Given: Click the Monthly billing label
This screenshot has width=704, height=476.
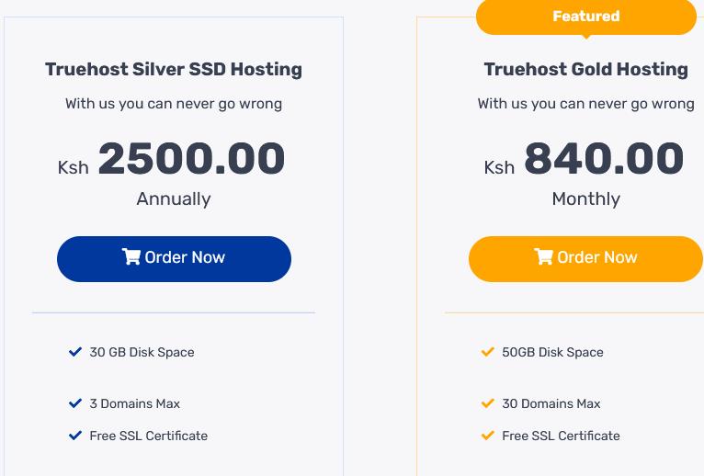Looking at the screenshot, I should [x=586, y=198].
